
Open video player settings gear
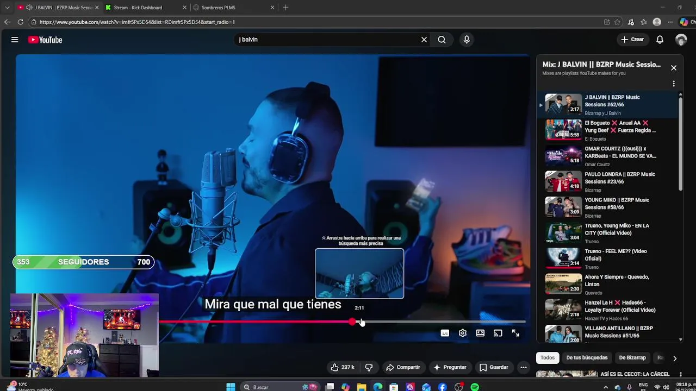(463, 333)
